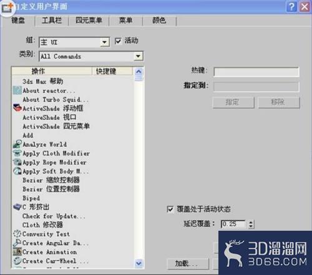Click the 指定 button
Viewport: 312px width, 275px height.
pyautogui.click(x=233, y=102)
